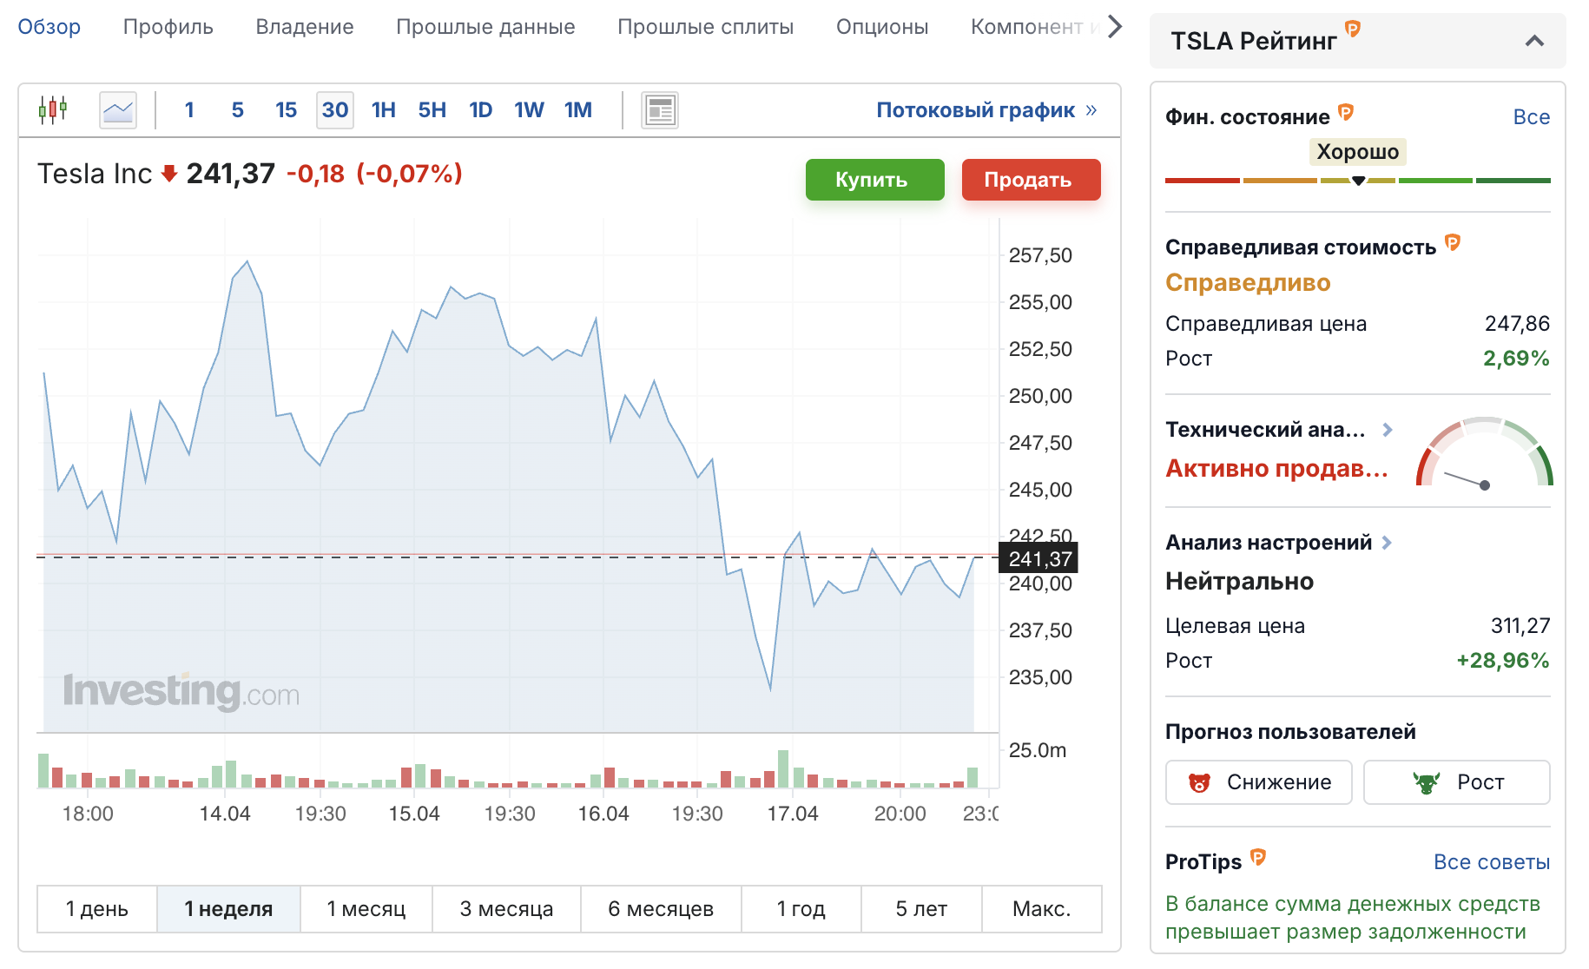1589x969 pixels.
Task: Click Pro badge next to Фин. состояние
Action: (1346, 111)
